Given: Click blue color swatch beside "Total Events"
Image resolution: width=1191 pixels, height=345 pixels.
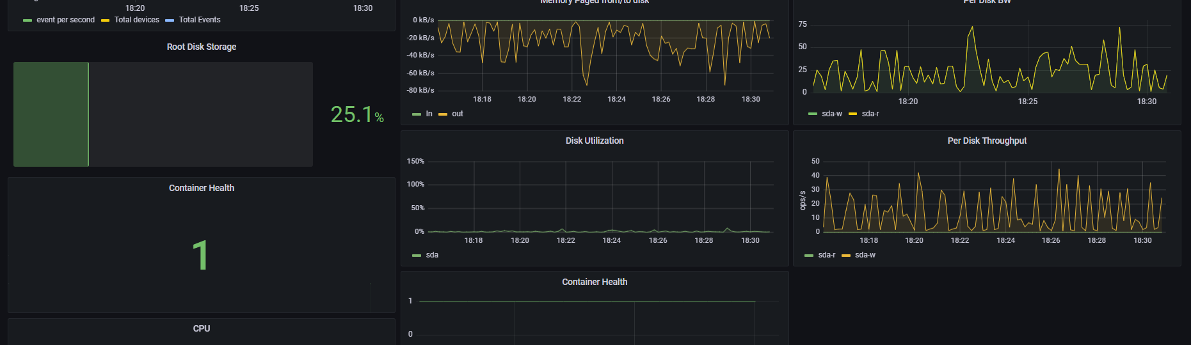Looking at the screenshot, I should click(170, 20).
